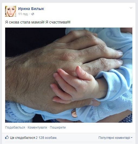138x144 pixels.
Task: Open the photo of baby and adult hands
Action: point(69,75)
